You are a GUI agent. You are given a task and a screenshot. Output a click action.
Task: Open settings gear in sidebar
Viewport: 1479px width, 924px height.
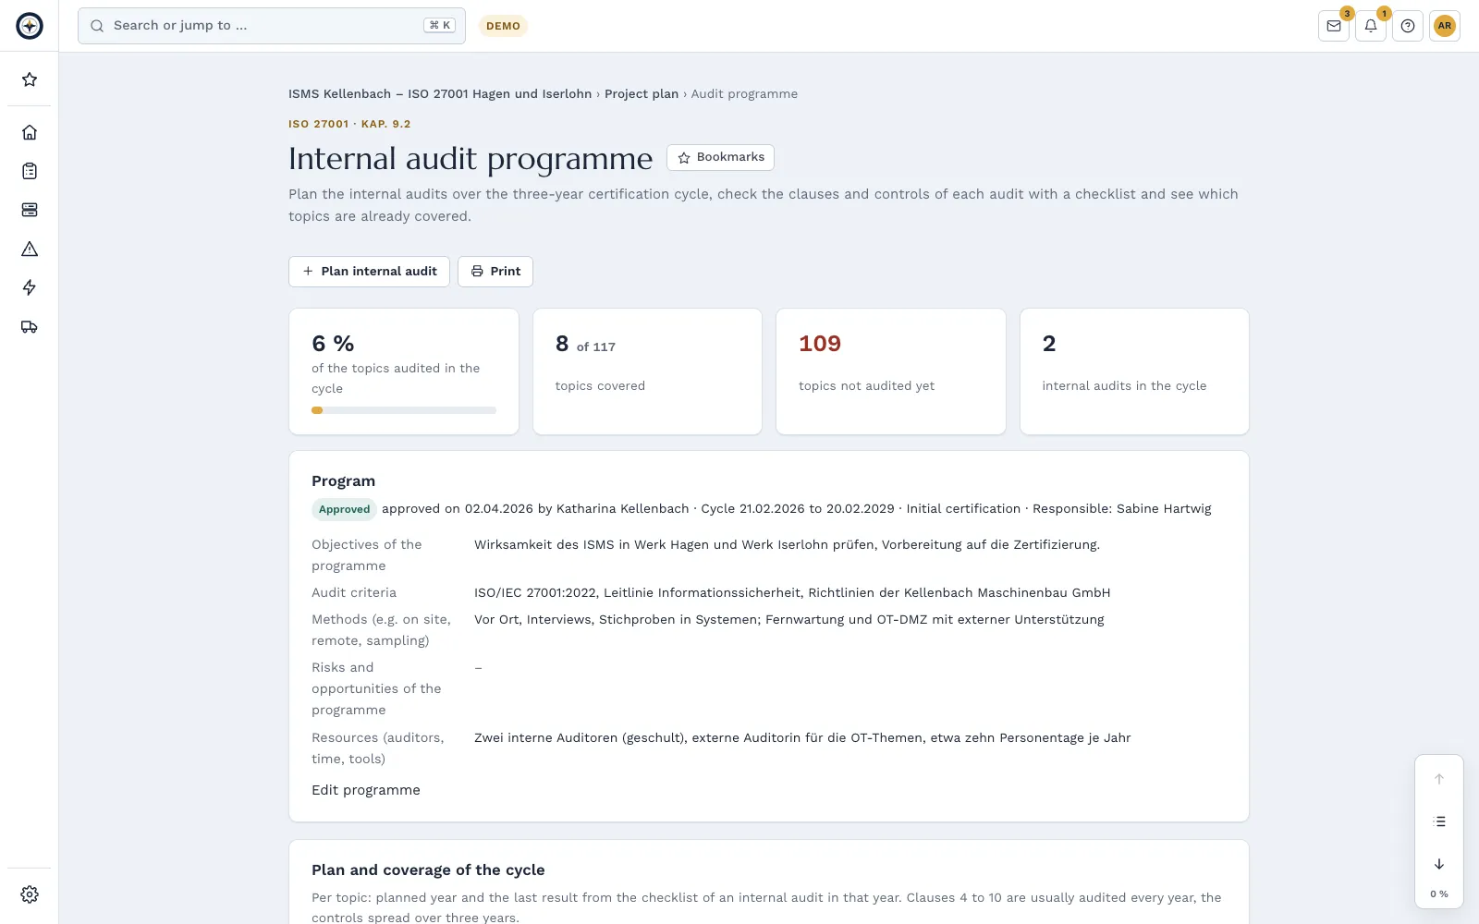tap(30, 894)
